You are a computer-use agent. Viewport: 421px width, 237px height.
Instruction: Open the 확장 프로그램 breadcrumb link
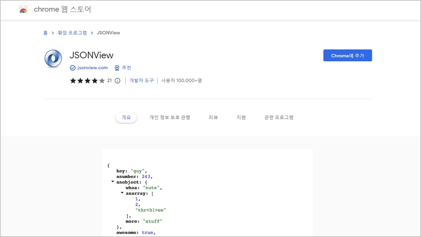[72, 33]
